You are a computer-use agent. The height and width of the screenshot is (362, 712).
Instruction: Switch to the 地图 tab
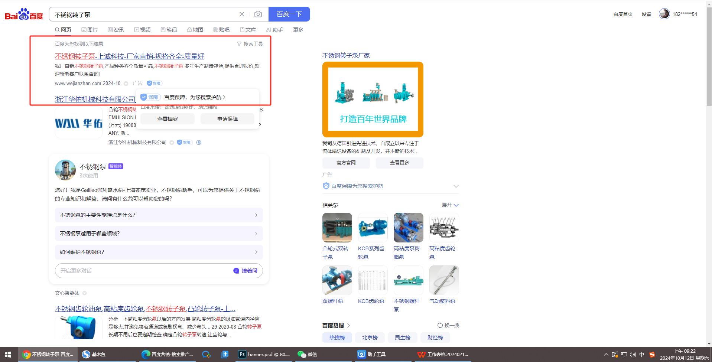pyautogui.click(x=195, y=30)
